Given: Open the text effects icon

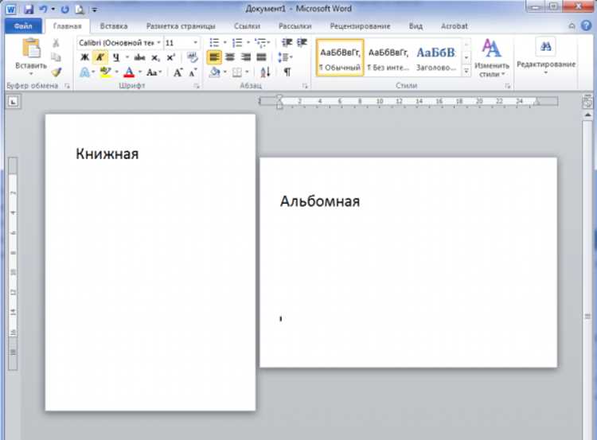Looking at the screenshot, I should tap(84, 72).
